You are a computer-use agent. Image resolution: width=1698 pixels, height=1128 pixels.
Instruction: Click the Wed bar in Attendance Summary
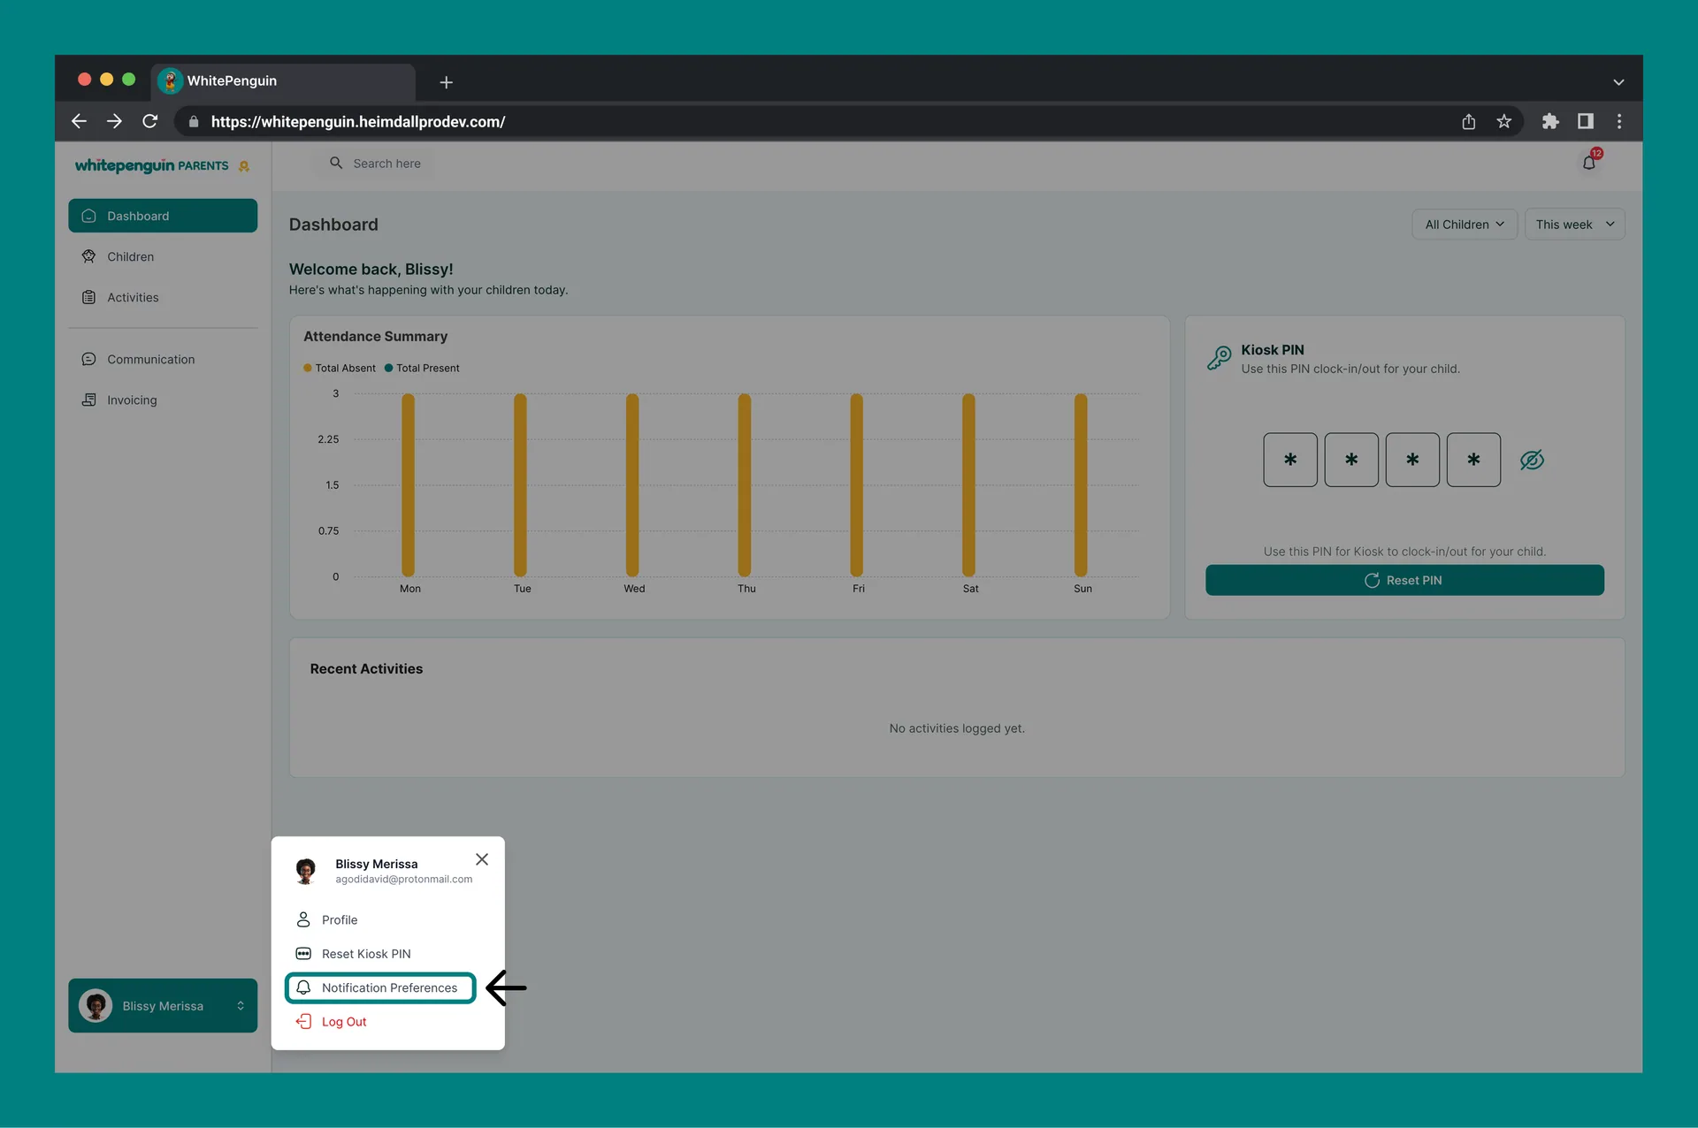pos(632,485)
